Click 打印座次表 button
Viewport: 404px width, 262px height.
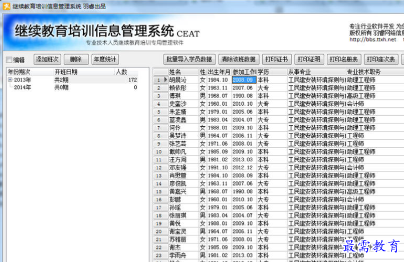[381, 60]
